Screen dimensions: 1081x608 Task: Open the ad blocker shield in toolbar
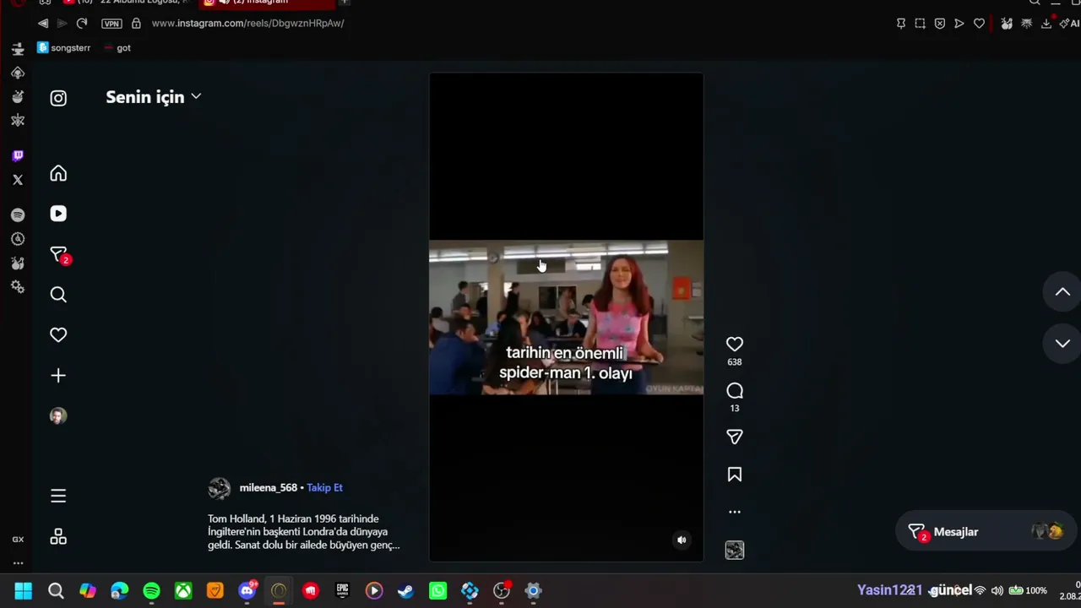(940, 24)
